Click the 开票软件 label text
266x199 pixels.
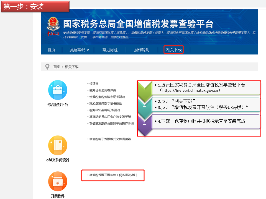coord(58,196)
